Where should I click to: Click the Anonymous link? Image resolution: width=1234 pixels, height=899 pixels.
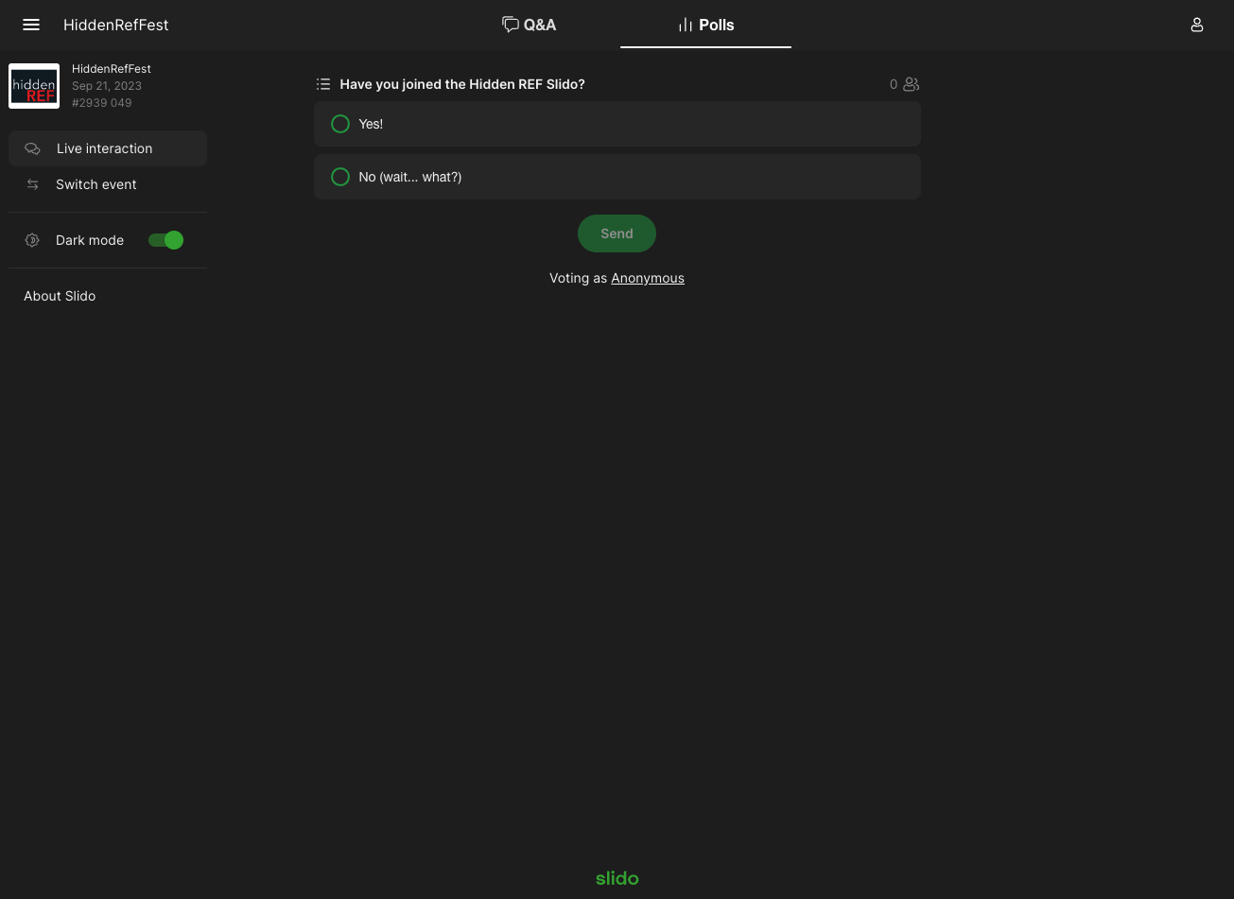648,278
